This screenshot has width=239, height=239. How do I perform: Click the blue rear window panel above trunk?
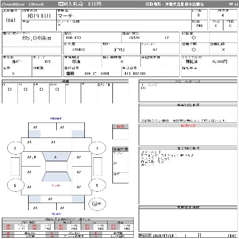[x=57, y=176]
